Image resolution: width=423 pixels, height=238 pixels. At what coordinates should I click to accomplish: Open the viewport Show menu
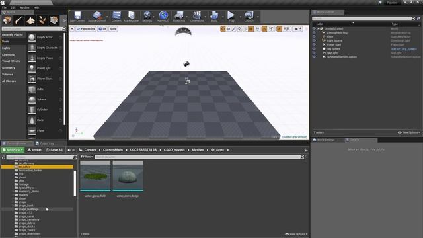pyautogui.click(x=113, y=29)
